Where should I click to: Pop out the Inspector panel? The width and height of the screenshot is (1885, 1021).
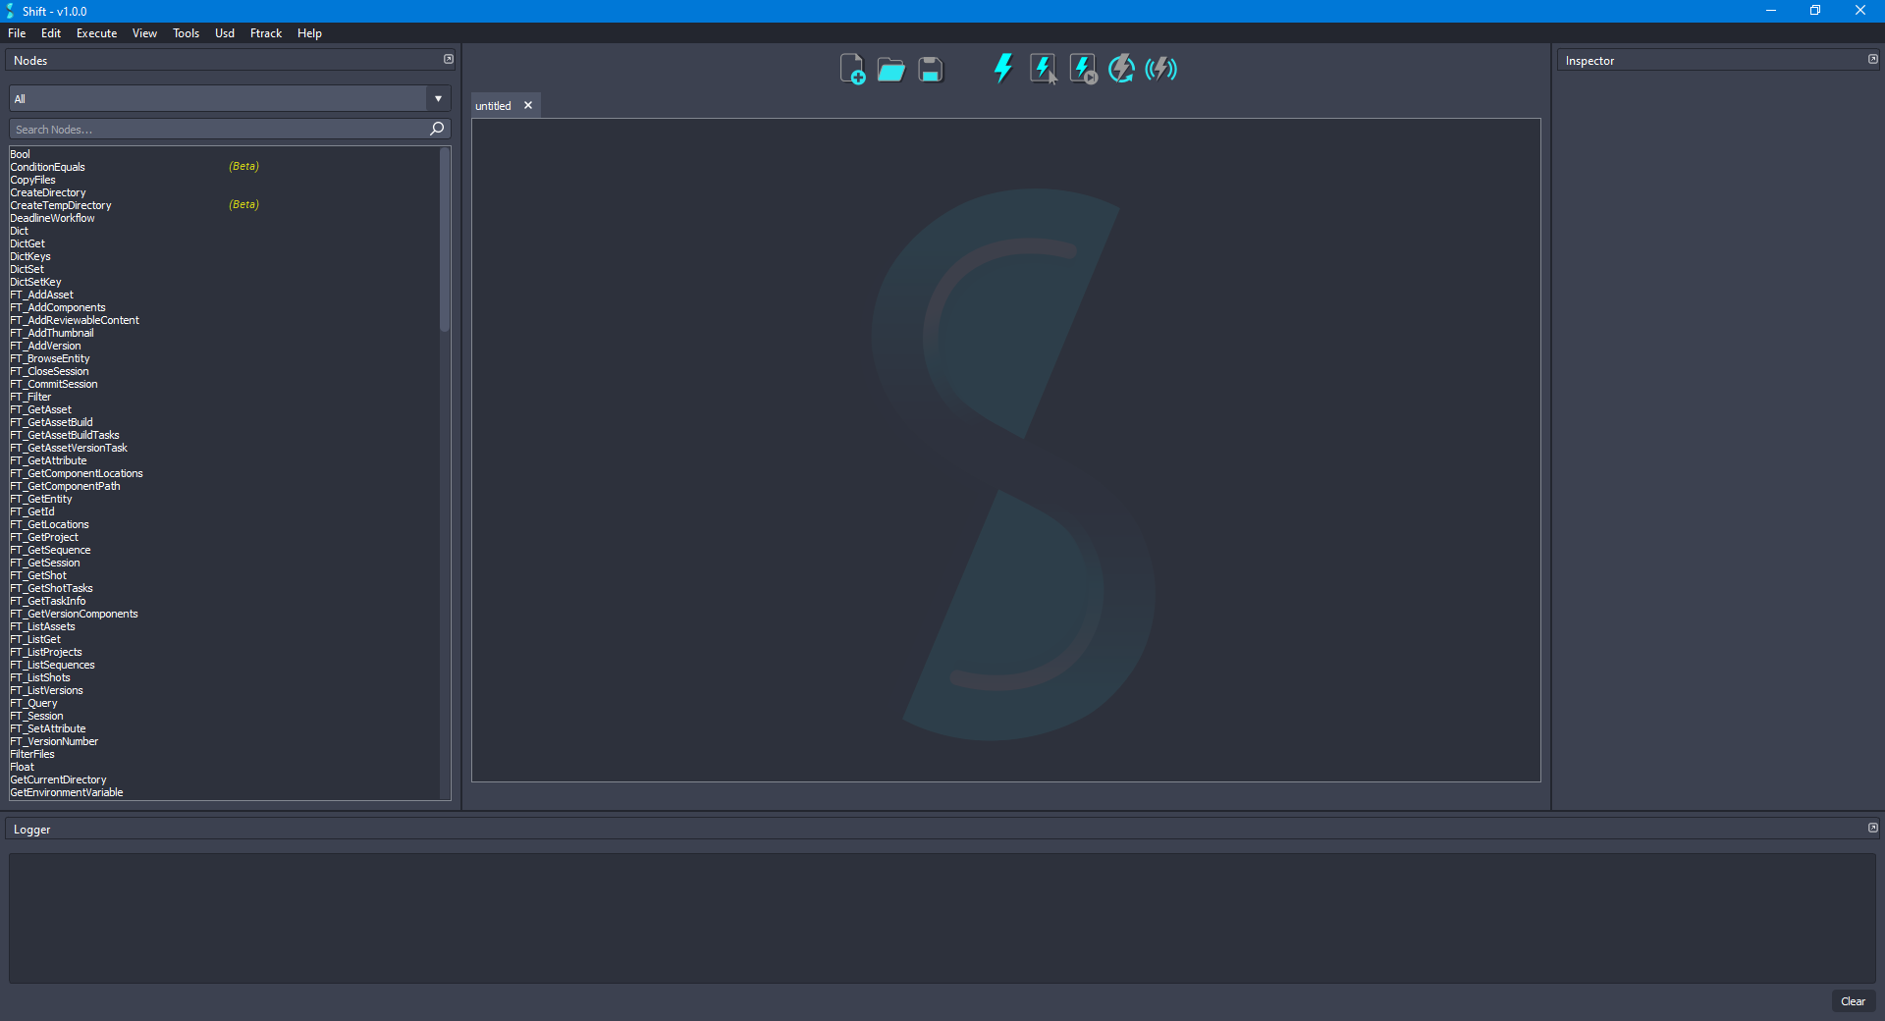click(x=1872, y=59)
